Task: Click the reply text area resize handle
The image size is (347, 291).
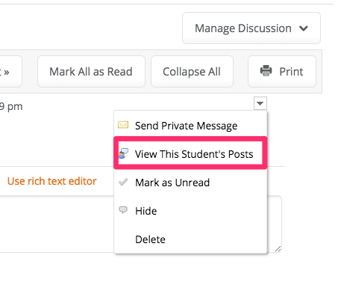Action: 278,248
